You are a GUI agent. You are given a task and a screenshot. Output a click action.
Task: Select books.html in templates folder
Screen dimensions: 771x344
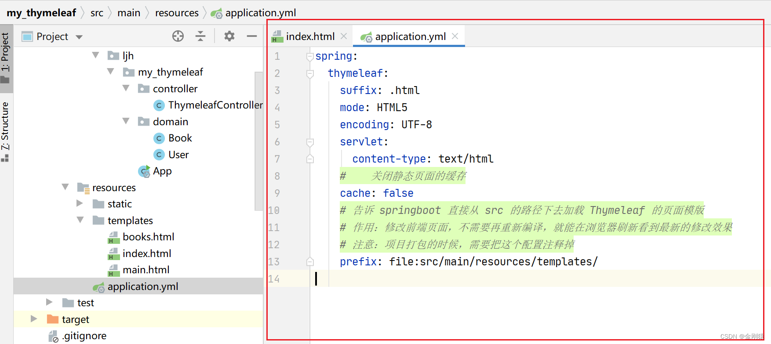[149, 237]
